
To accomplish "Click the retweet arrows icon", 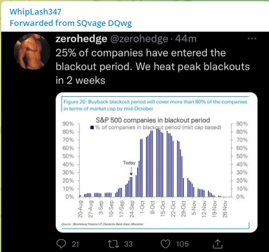I will coord(113,244).
